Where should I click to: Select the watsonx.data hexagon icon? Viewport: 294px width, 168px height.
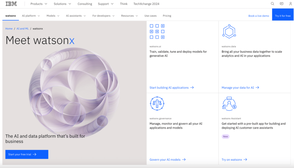coord(229,32)
